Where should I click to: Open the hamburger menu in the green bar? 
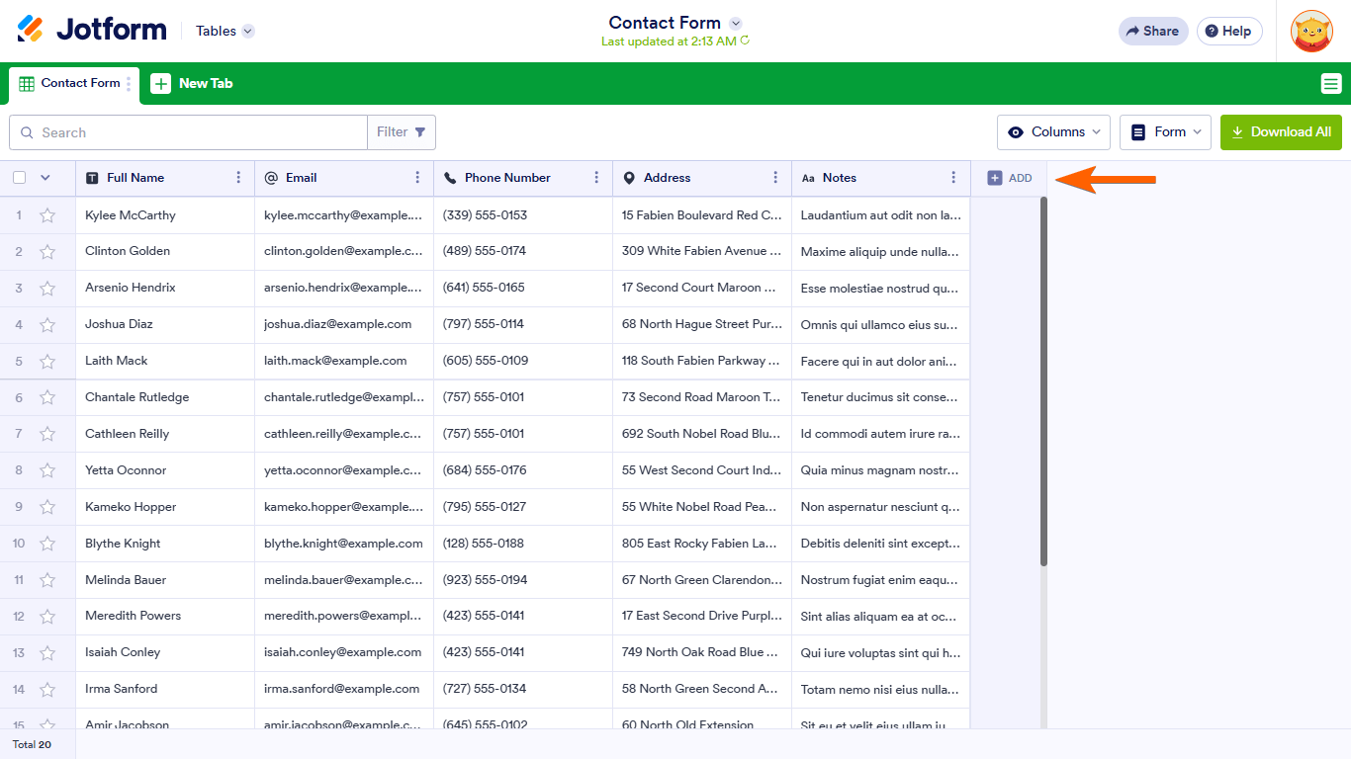tap(1330, 84)
